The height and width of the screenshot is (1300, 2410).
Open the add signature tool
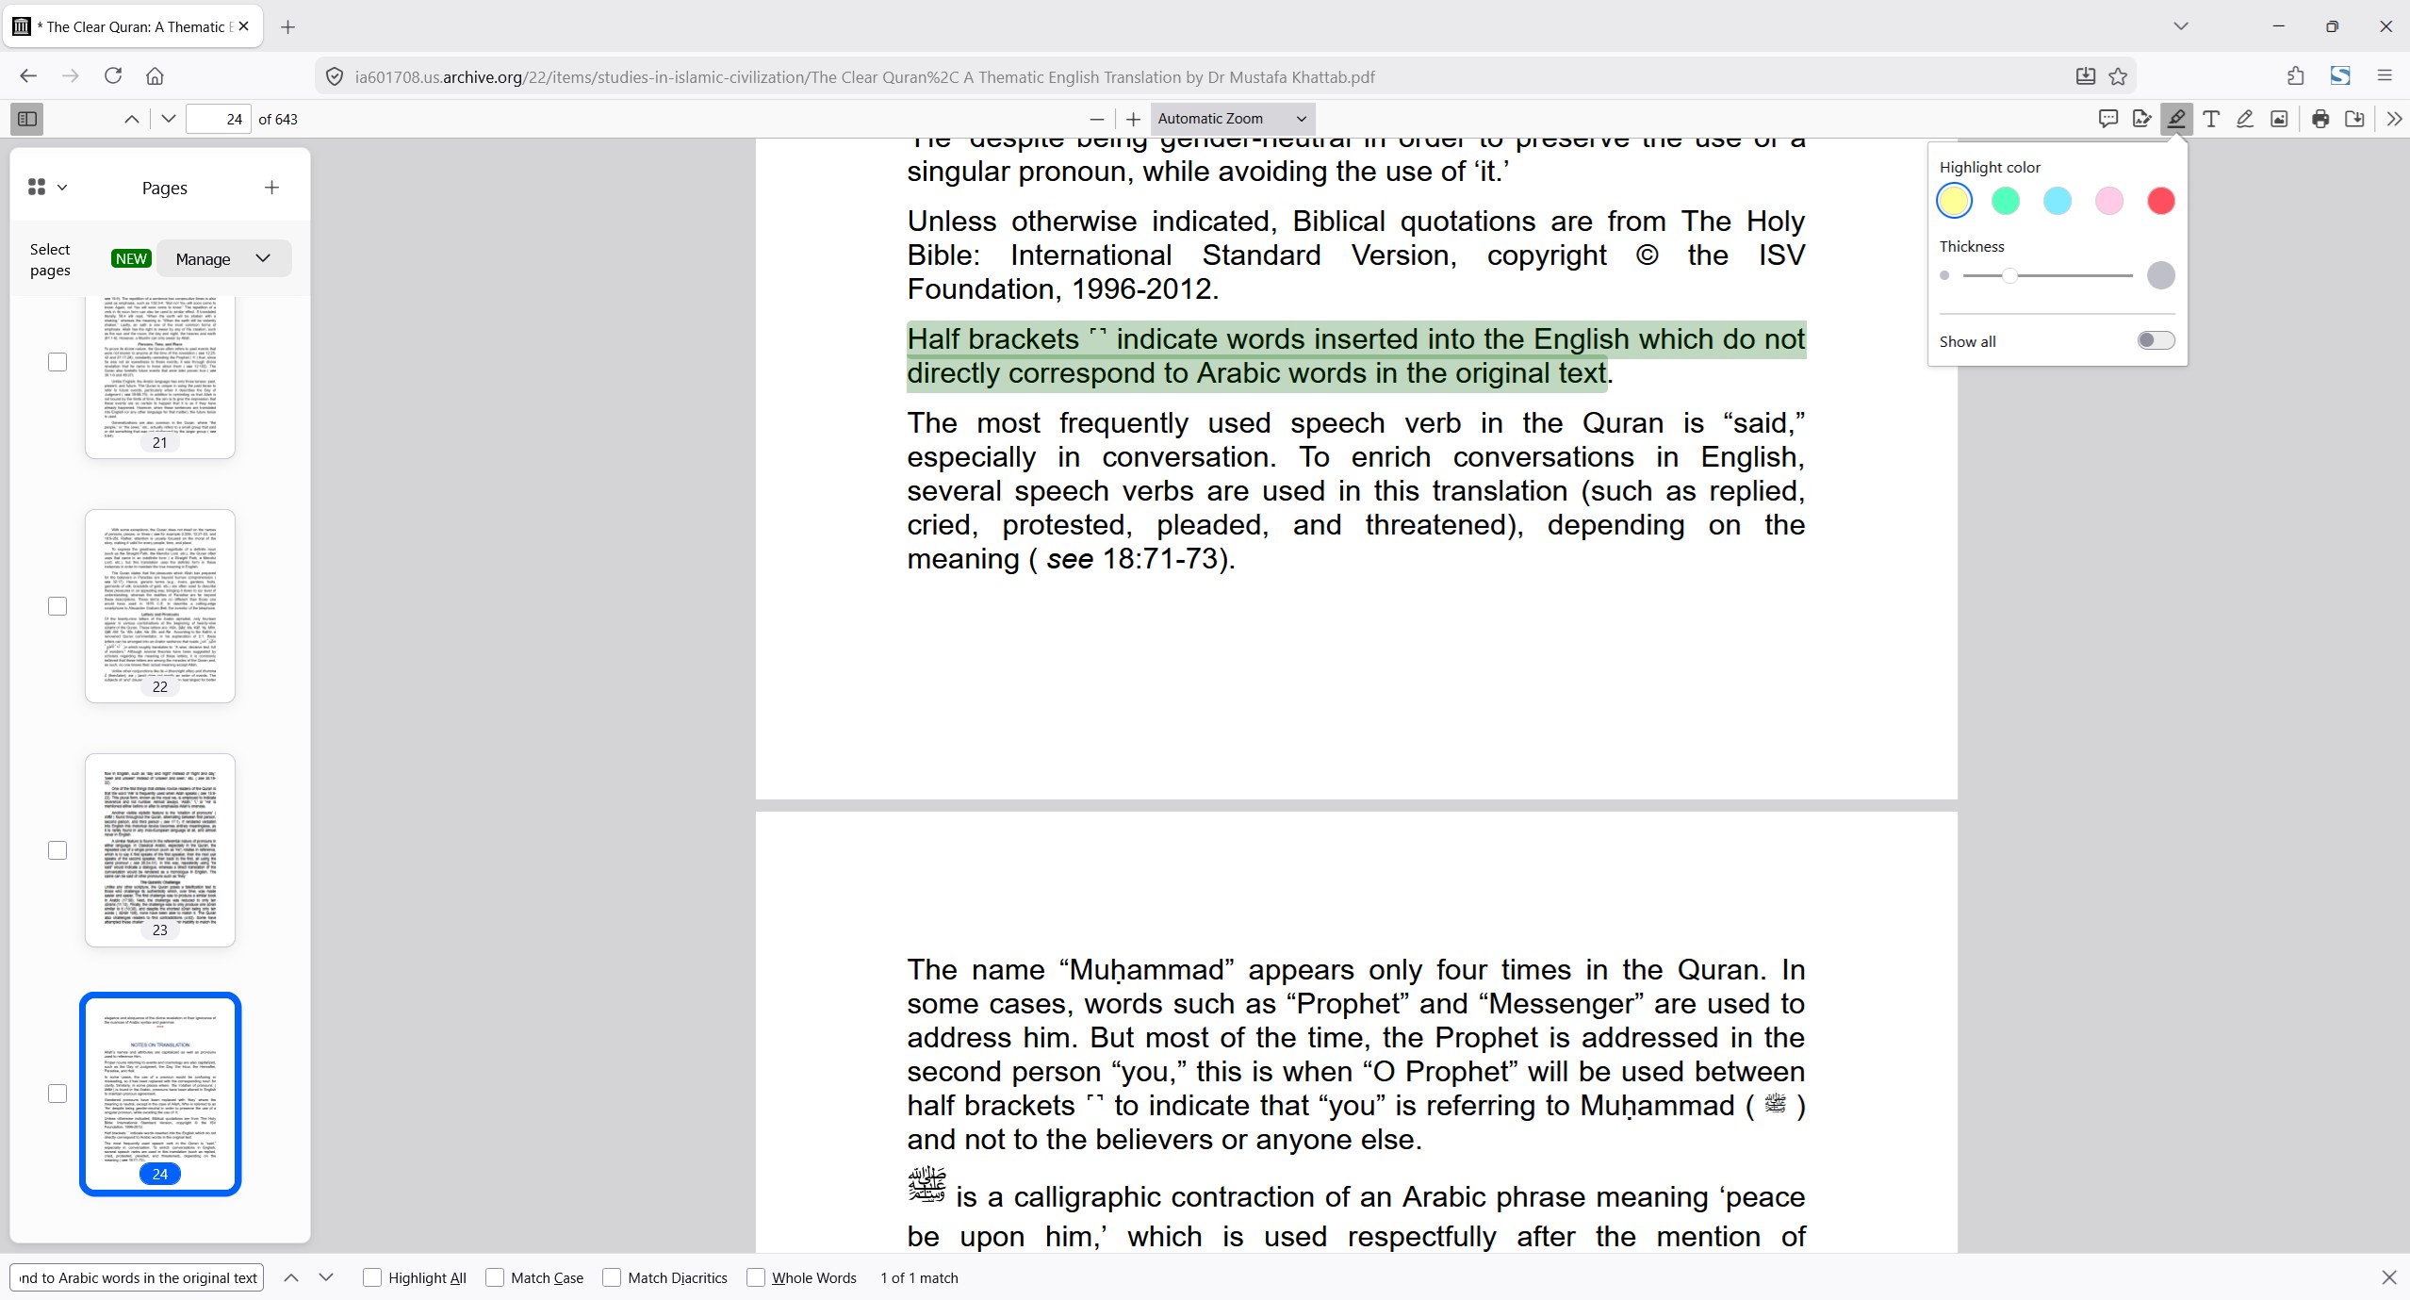tap(2142, 119)
